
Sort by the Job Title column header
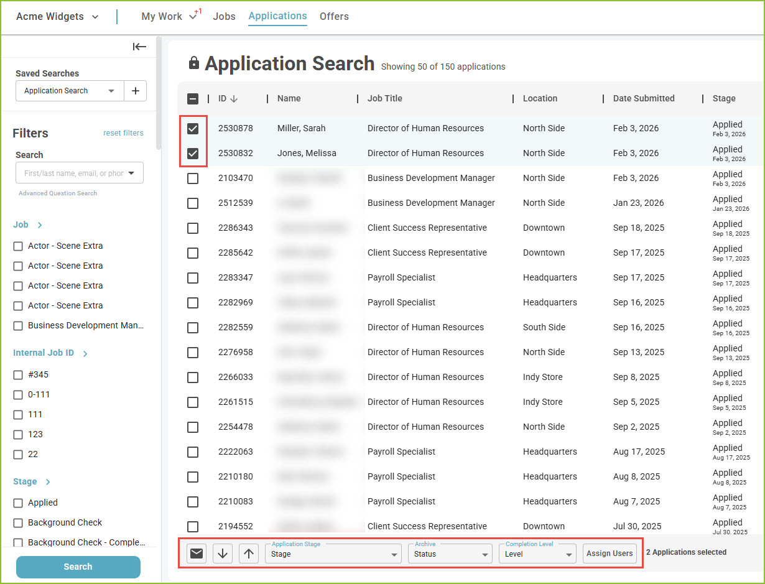(385, 98)
